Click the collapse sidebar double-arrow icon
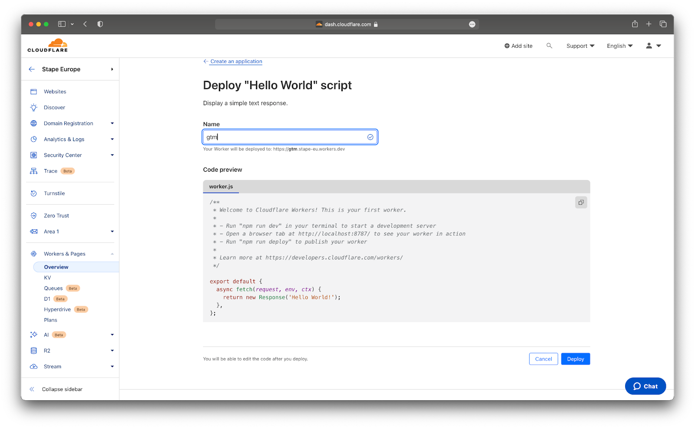 click(32, 389)
